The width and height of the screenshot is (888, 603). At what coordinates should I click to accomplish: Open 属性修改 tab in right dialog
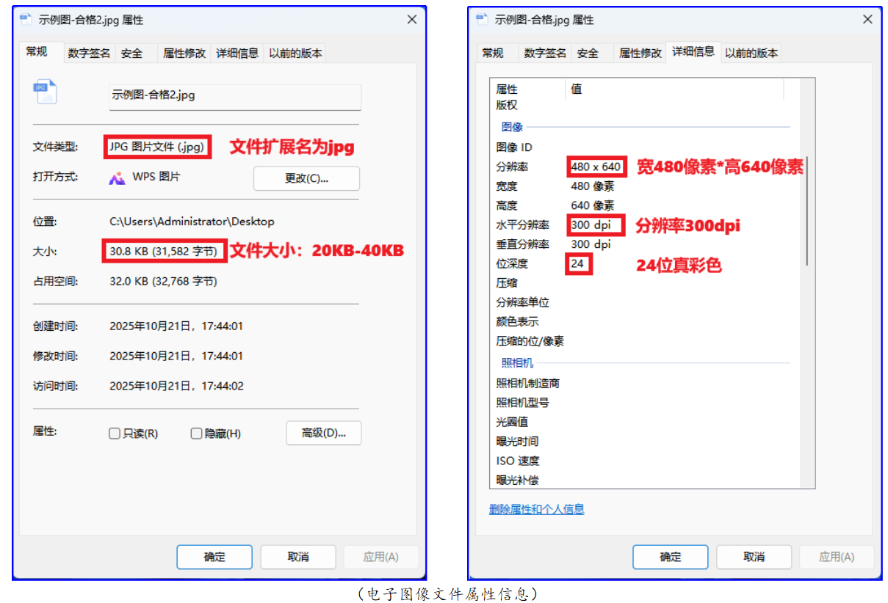point(640,53)
